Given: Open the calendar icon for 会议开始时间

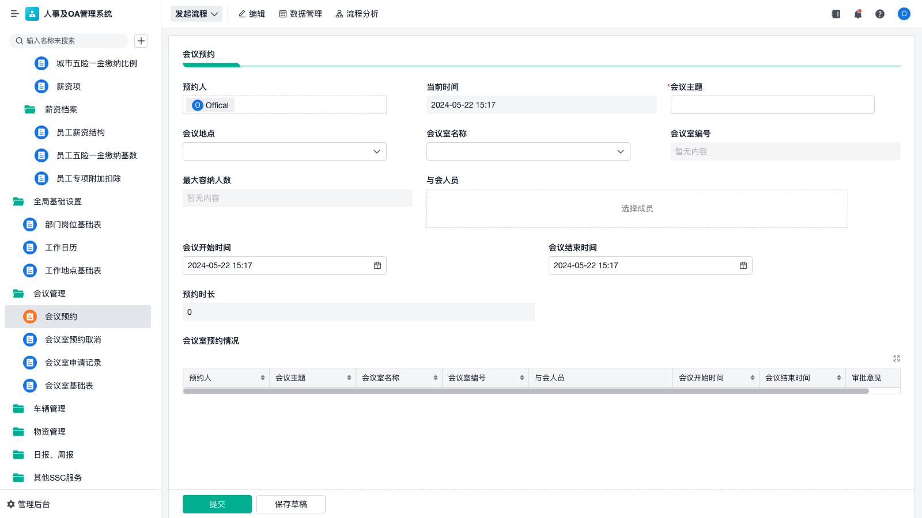Looking at the screenshot, I should pyautogui.click(x=377, y=265).
